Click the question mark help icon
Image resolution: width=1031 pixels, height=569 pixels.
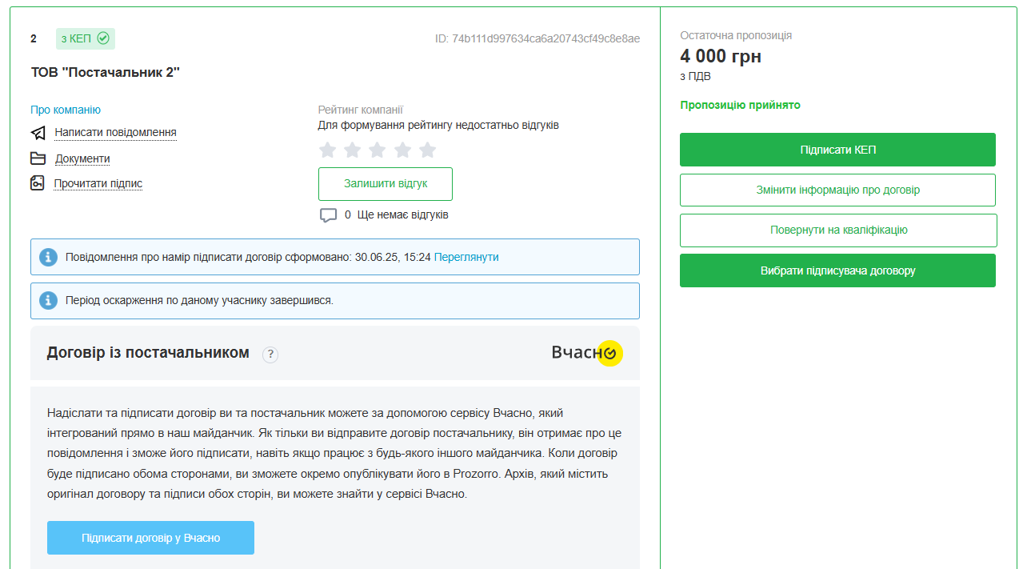pos(270,355)
